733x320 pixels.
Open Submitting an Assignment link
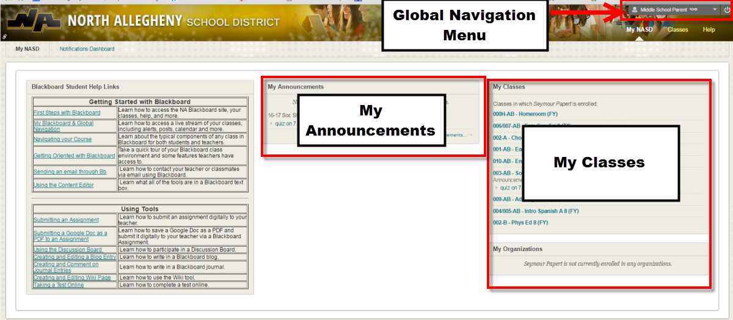(x=66, y=220)
